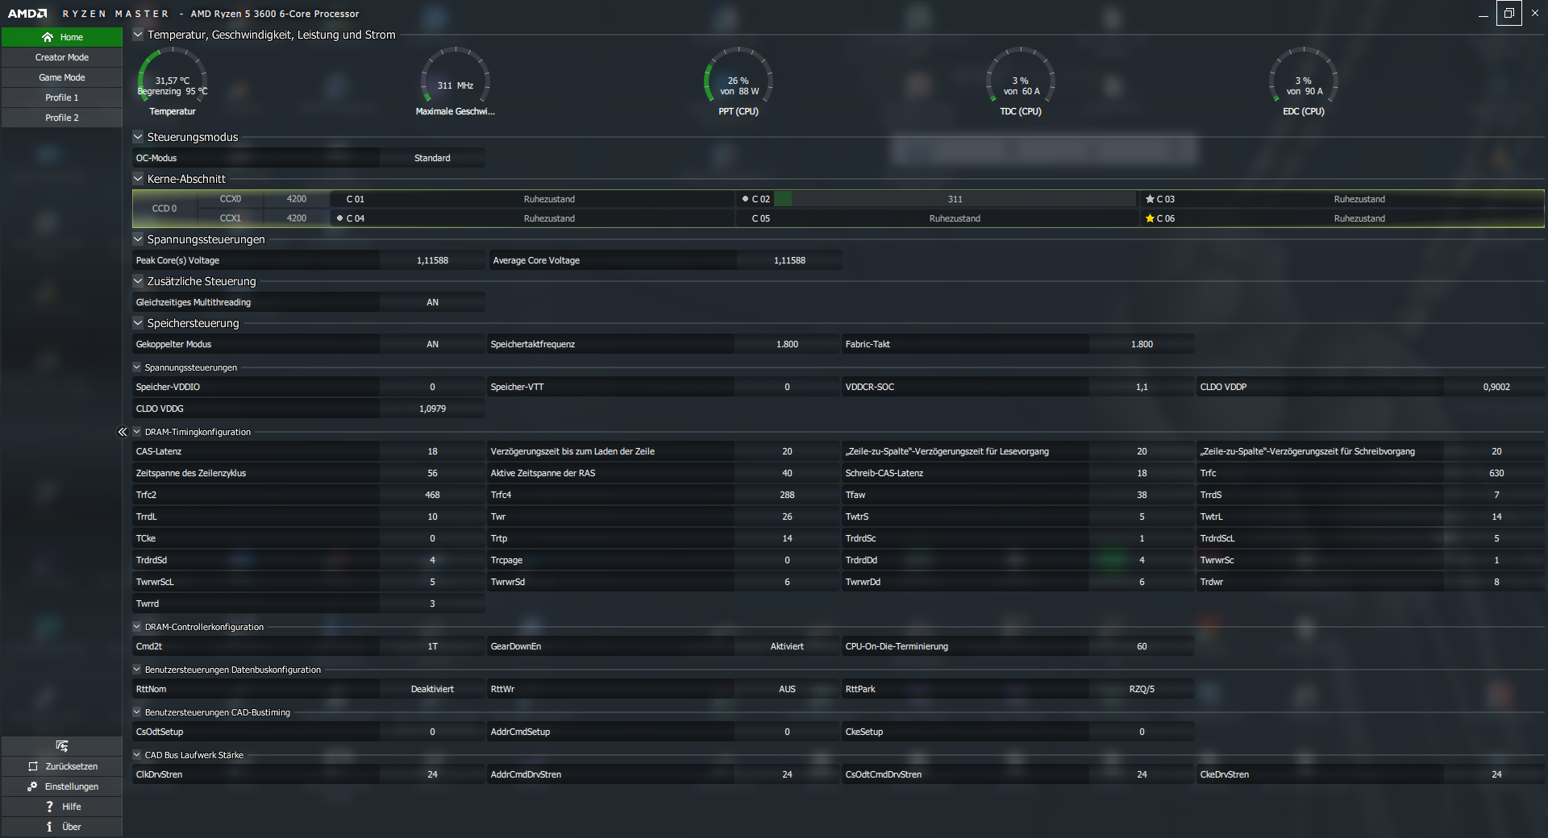The height and width of the screenshot is (838, 1548).
Task: Click the RttWr value AUS
Action: coord(787,689)
